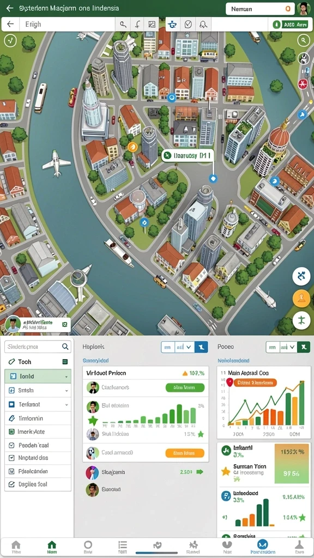Viewport: 314px width, 558px height.
Task: Click the bell icon in the map toolbar
Action: [x=203, y=24]
